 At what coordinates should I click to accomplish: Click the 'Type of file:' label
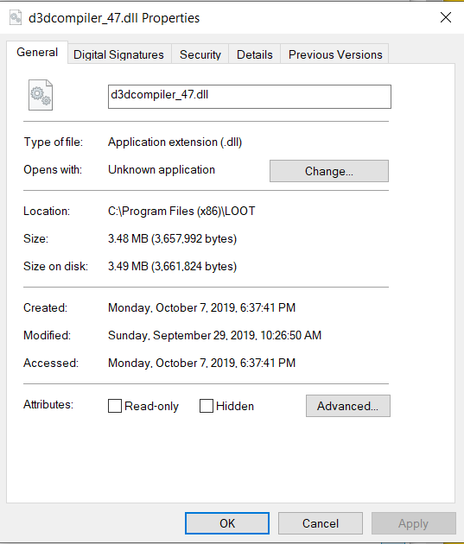54,142
